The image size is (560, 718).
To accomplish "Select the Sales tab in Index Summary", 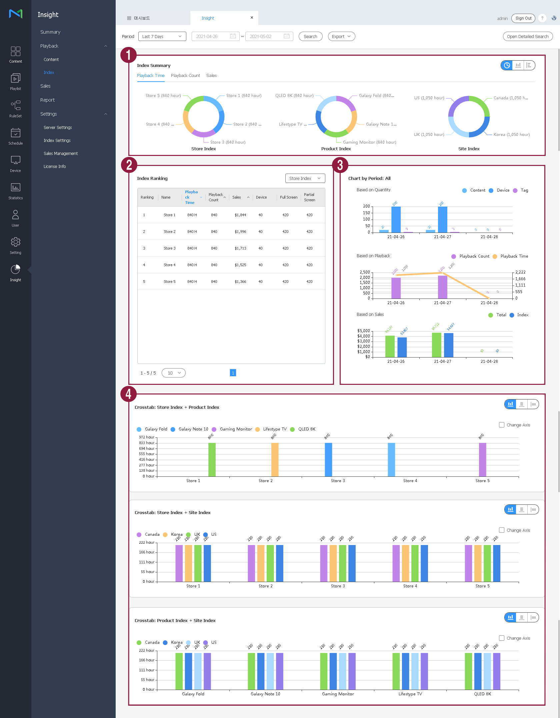I will pos(211,76).
